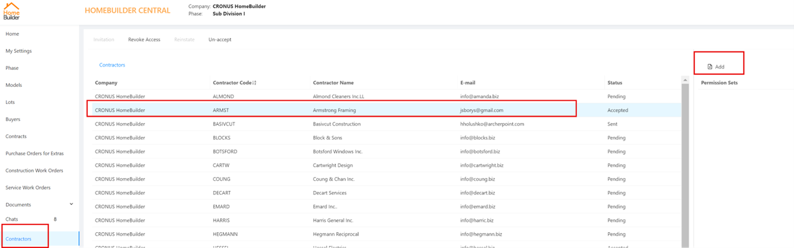Image resolution: width=794 pixels, height=248 pixels.
Task: Select the Contractors tab link
Action: [112, 65]
